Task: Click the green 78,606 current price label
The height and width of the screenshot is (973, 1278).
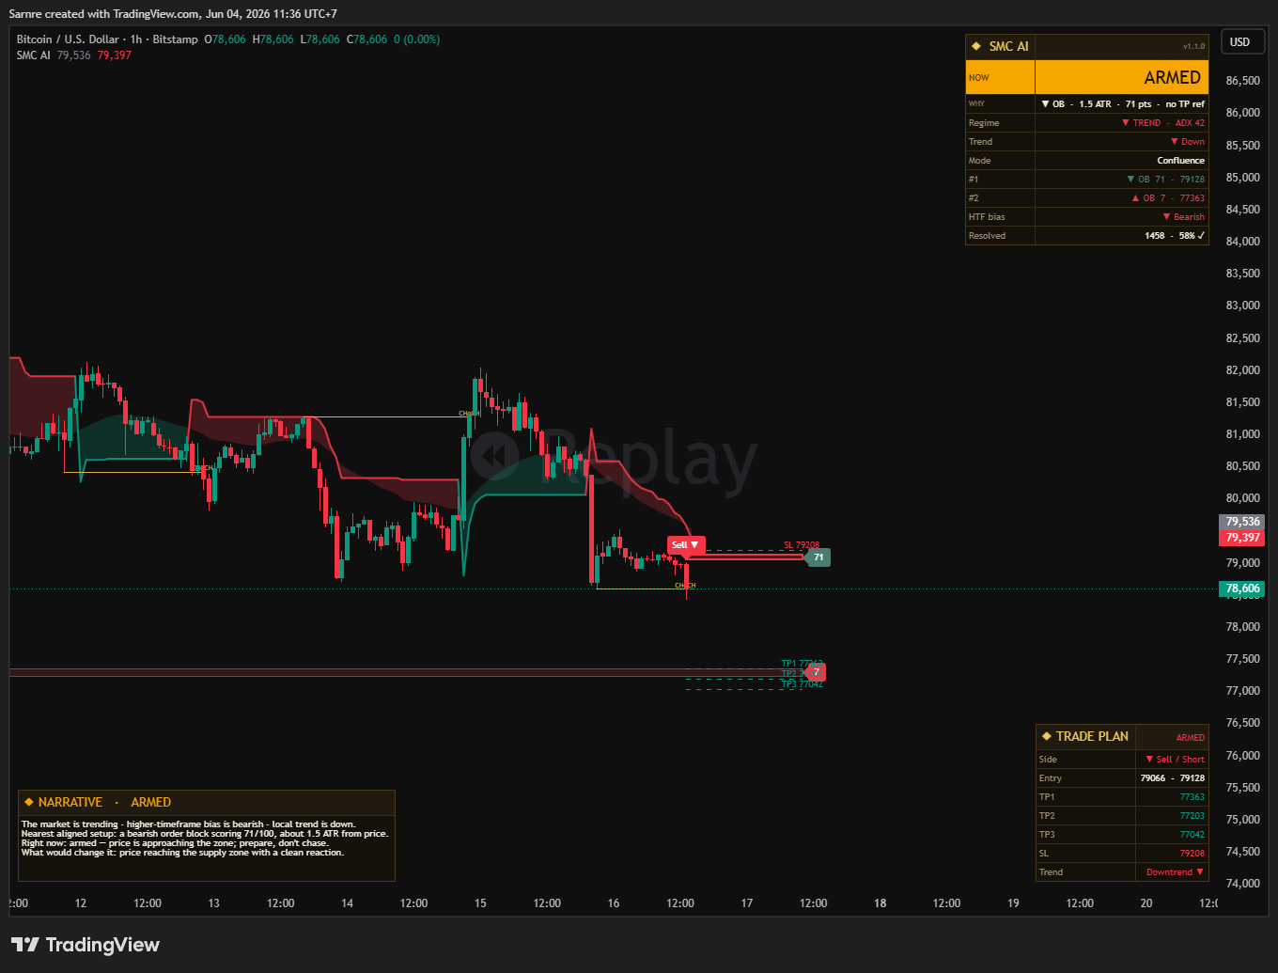Action: pyautogui.click(x=1242, y=589)
